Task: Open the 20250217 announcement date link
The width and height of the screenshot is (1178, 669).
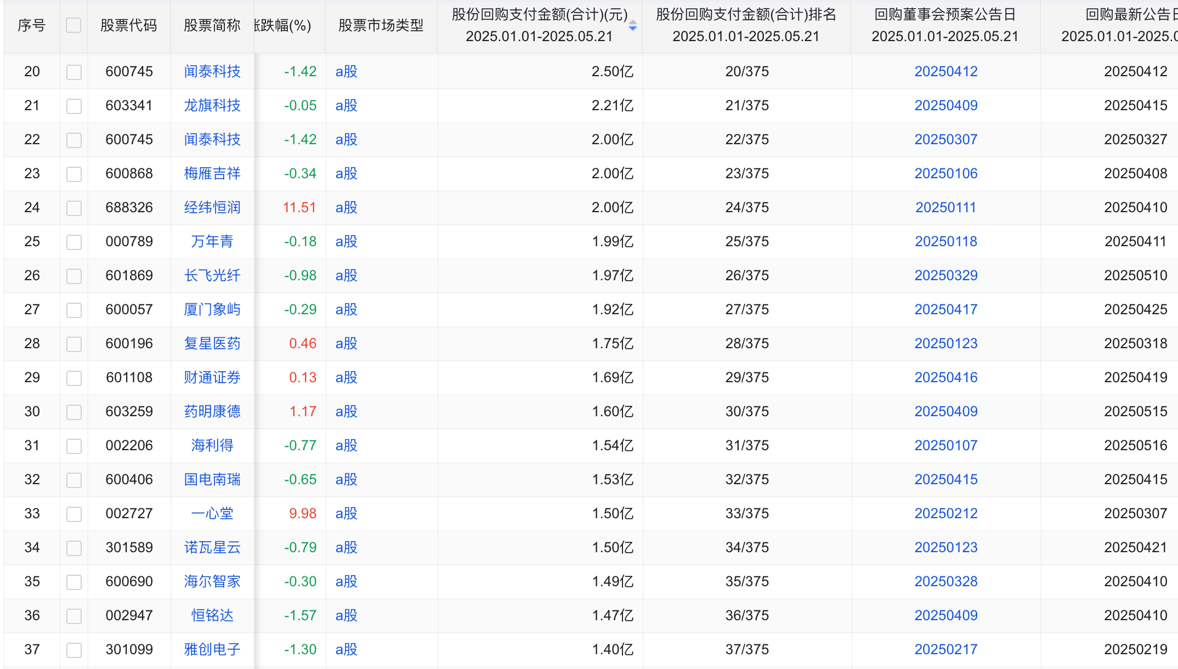Action: click(x=946, y=649)
